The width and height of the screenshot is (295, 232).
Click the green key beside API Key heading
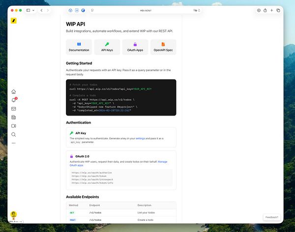[x=71, y=133]
